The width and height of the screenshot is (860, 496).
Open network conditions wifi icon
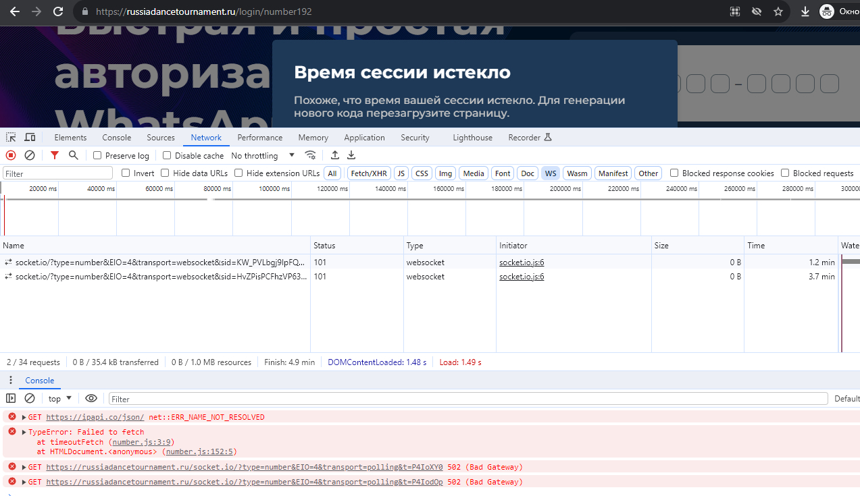310,155
